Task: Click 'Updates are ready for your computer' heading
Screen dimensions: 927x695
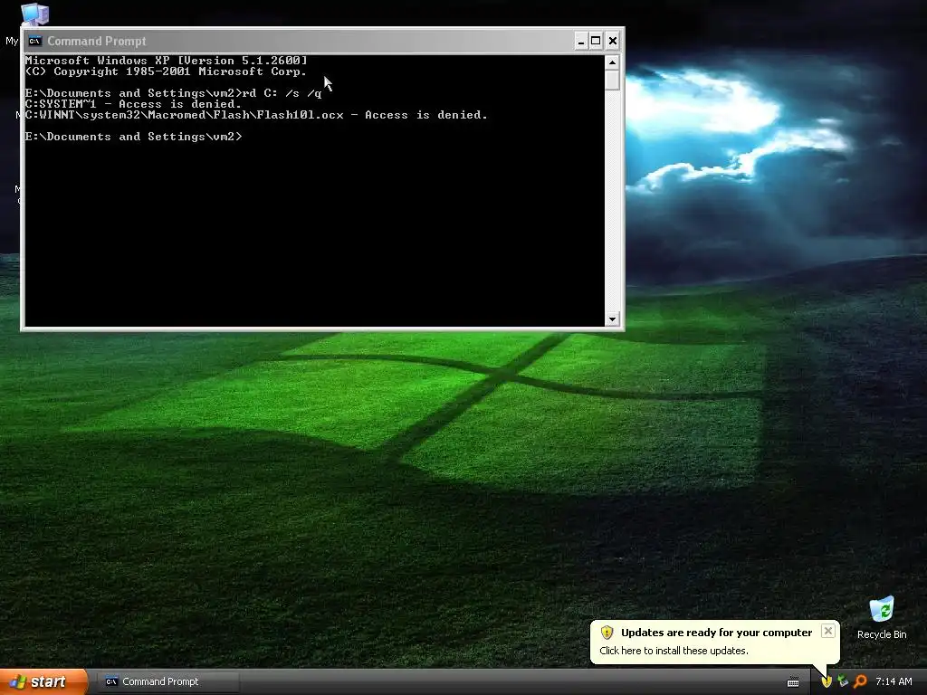Action: coord(717,633)
